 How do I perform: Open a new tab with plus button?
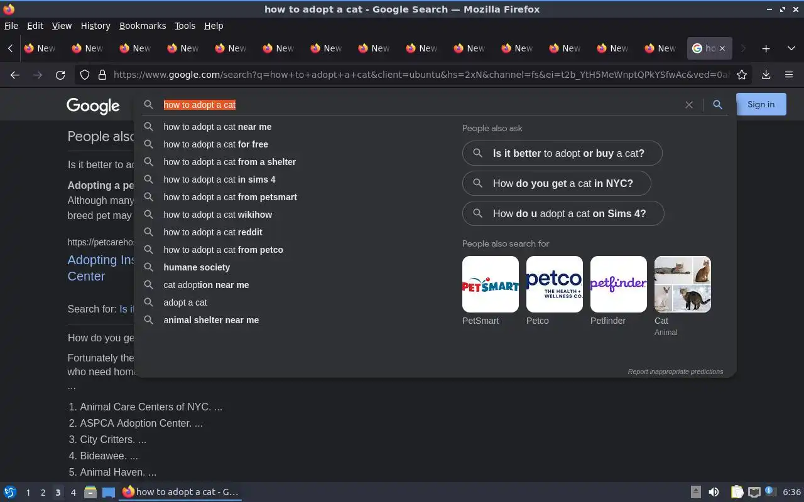(766, 48)
